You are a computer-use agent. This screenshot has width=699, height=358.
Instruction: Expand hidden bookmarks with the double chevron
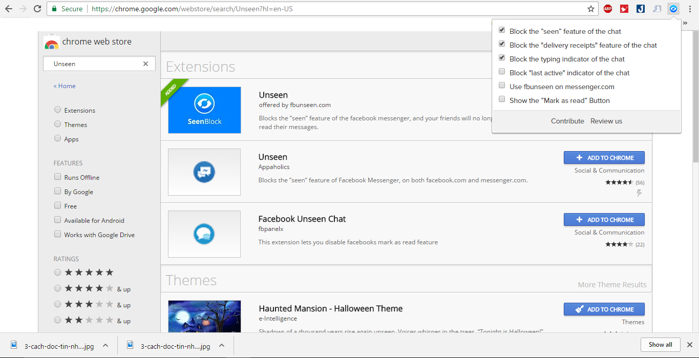(x=685, y=23)
